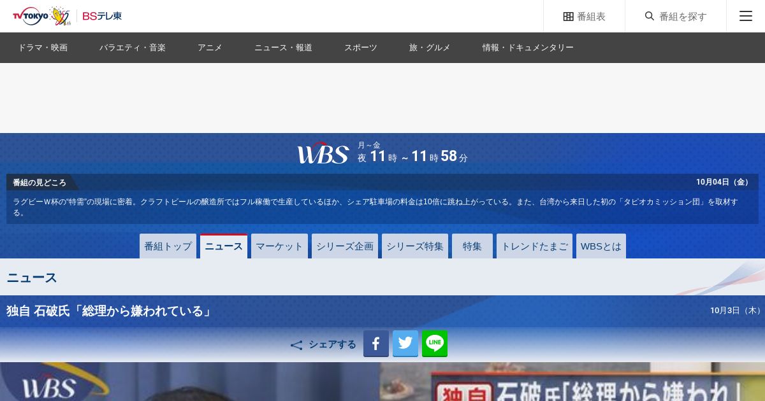Screen dimensions: 765x401
Task: Switch to シリーズ特集 tab
Action: click(415, 246)
